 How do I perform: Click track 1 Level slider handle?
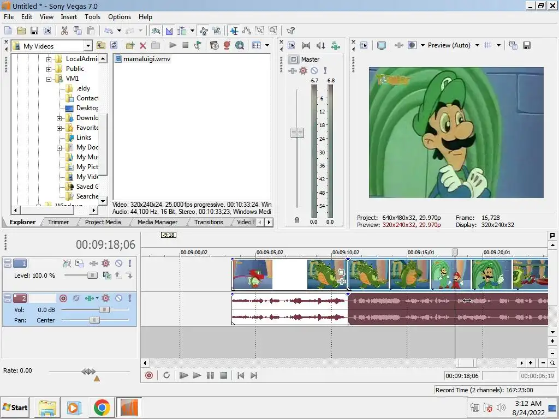[x=92, y=275]
